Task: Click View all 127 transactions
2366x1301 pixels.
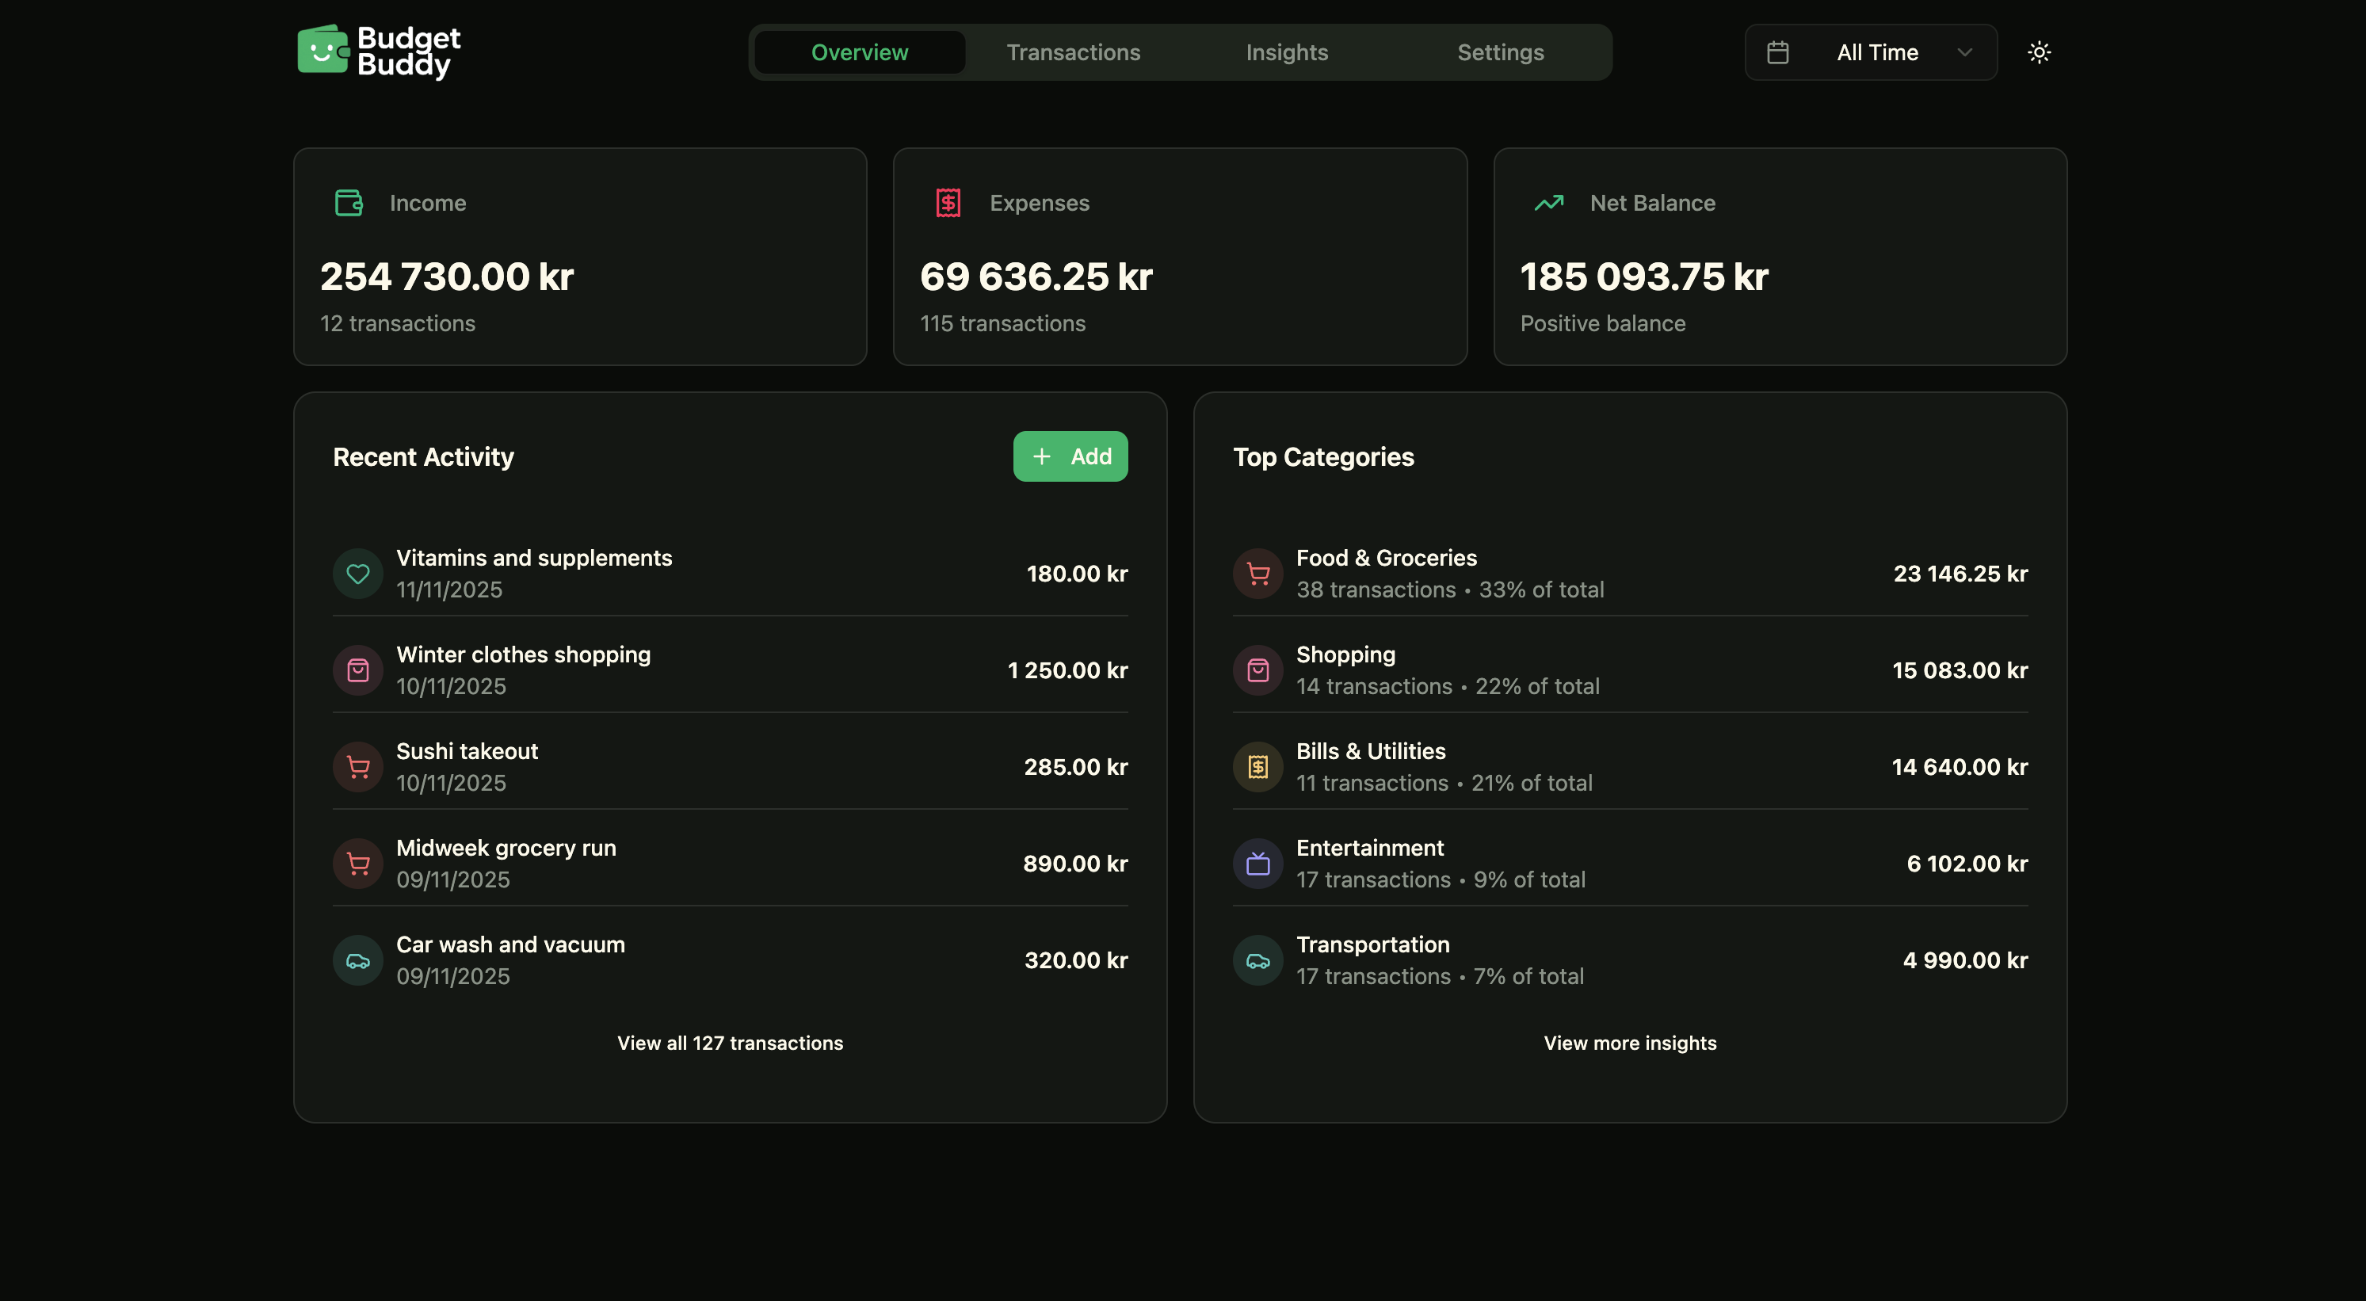Action: pyautogui.click(x=729, y=1043)
